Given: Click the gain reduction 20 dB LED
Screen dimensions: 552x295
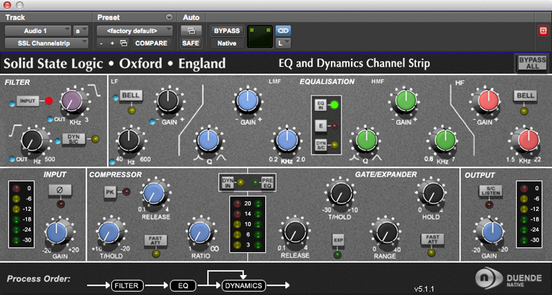Looking at the screenshot, I should [x=236, y=204].
